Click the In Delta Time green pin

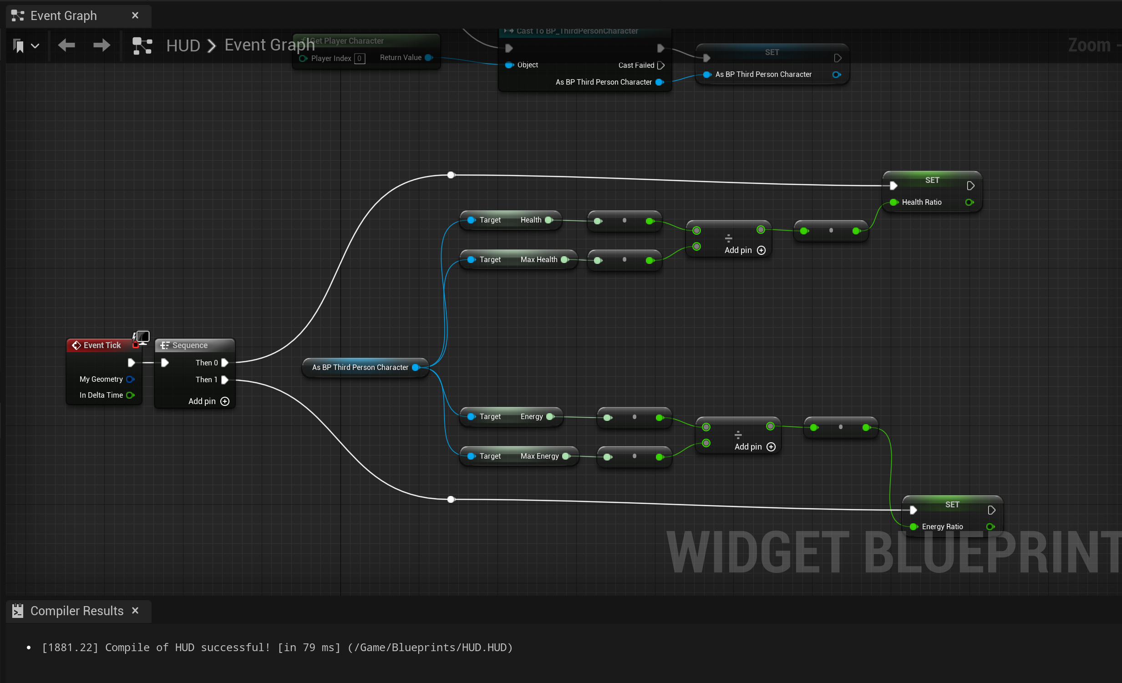click(x=130, y=395)
